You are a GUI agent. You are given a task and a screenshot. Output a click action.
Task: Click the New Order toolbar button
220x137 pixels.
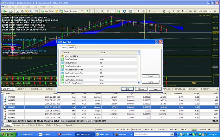pos(48,11)
